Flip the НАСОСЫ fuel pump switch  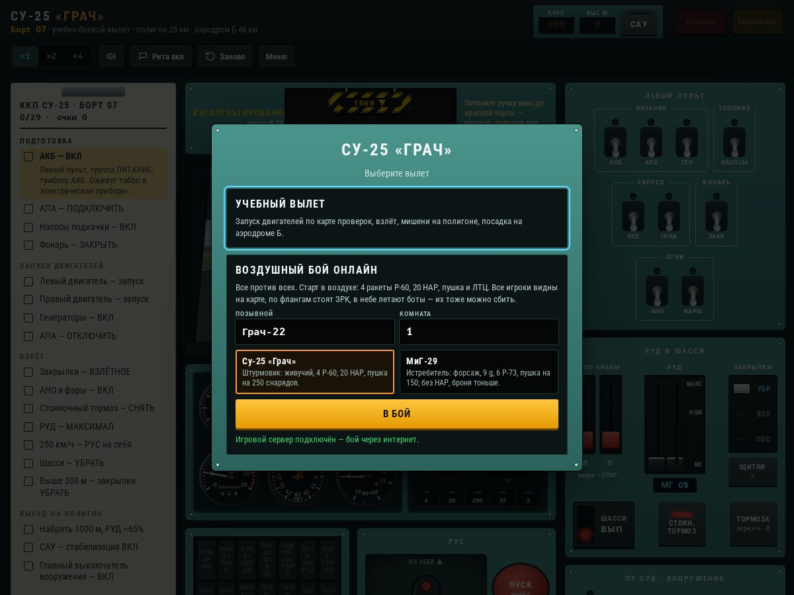[x=734, y=142]
